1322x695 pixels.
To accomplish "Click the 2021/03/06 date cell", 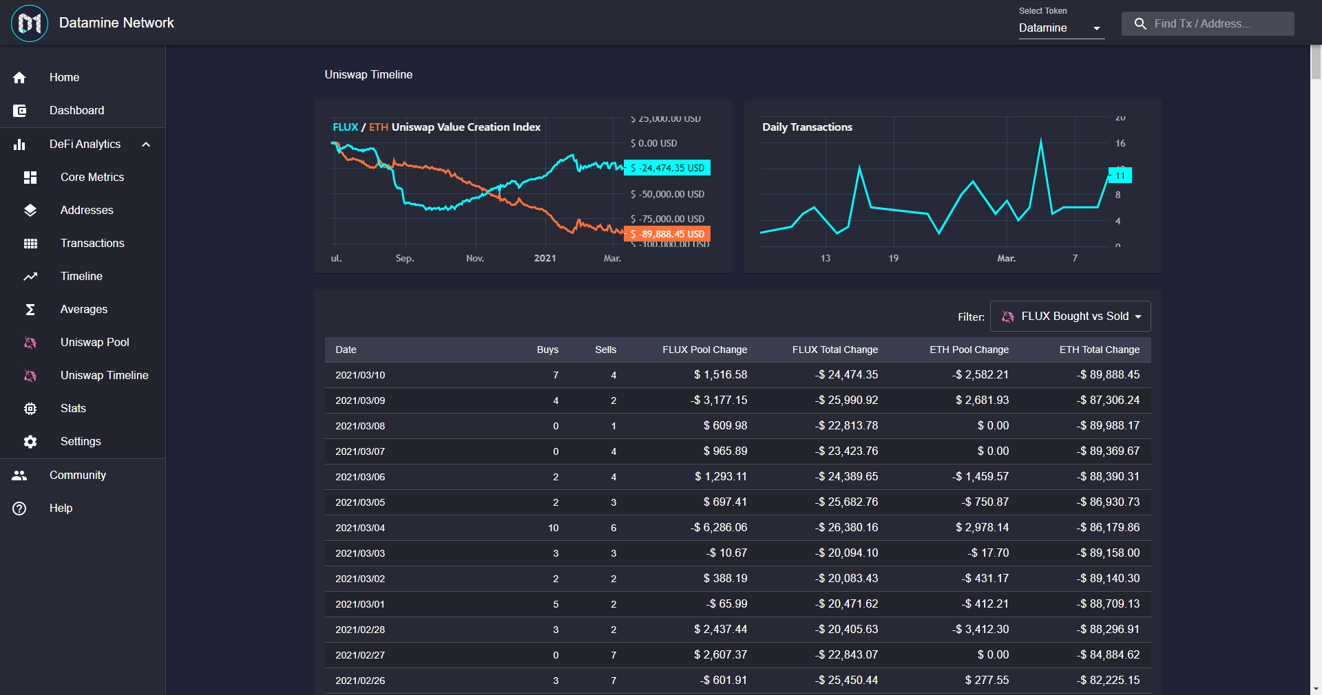I will coord(360,478).
